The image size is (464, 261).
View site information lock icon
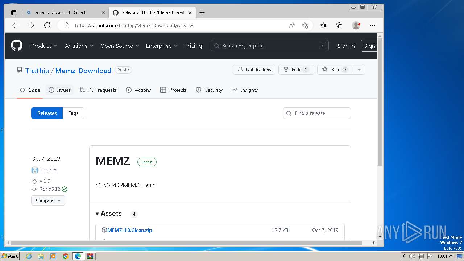[x=66, y=25]
